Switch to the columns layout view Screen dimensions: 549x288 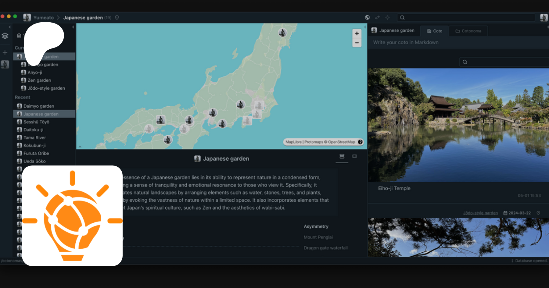tap(354, 156)
